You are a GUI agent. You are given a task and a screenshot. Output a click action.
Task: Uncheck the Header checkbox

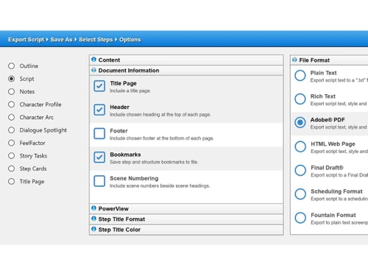point(99,110)
